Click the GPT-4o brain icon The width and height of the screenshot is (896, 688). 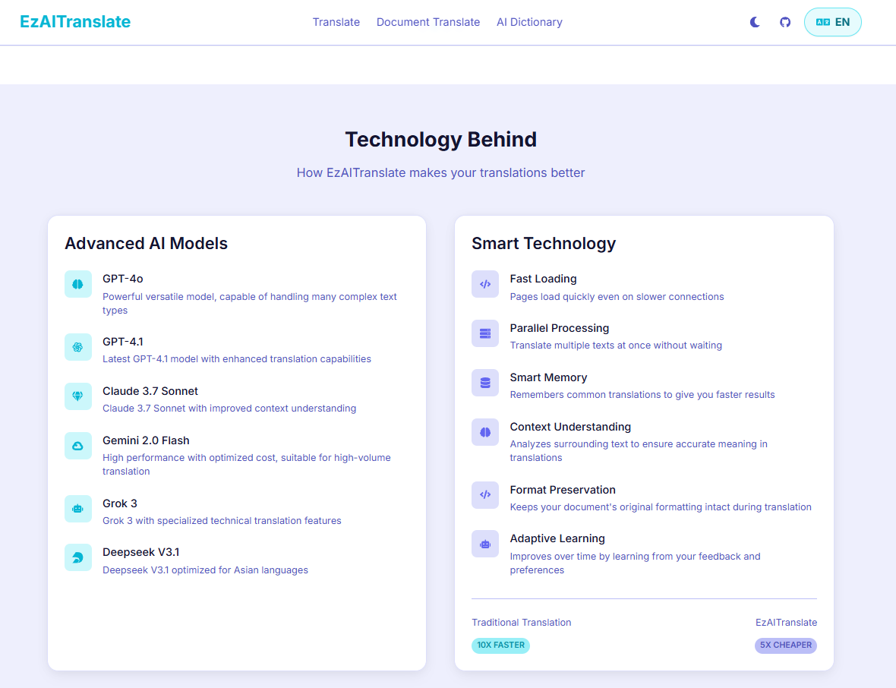(x=78, y=284)
